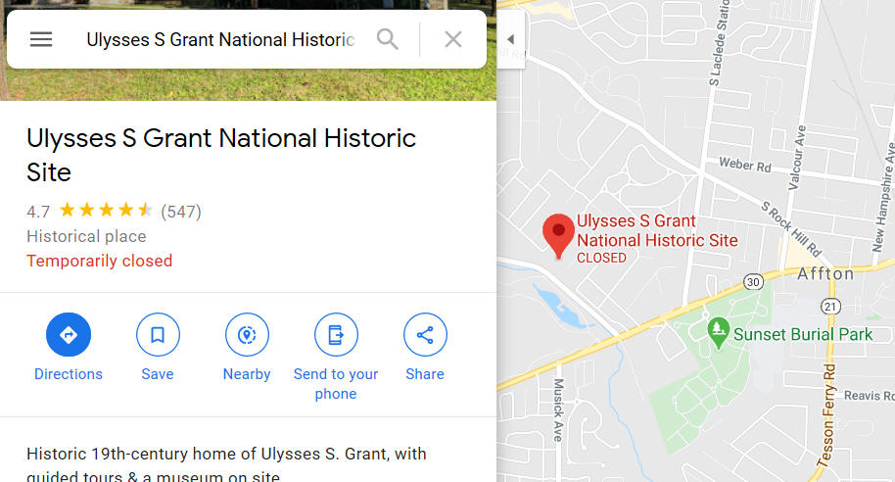Click the star rating row
This screenshot has width=895, height=482.
[x=106, y=211]
